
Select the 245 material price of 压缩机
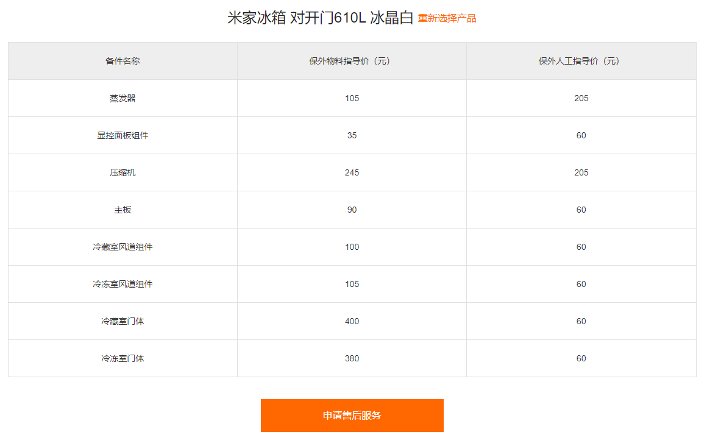351,172
